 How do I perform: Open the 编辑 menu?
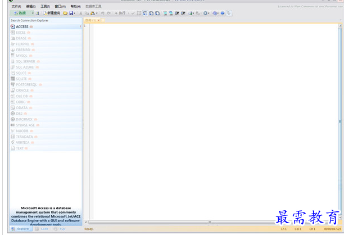coord(31,6)
